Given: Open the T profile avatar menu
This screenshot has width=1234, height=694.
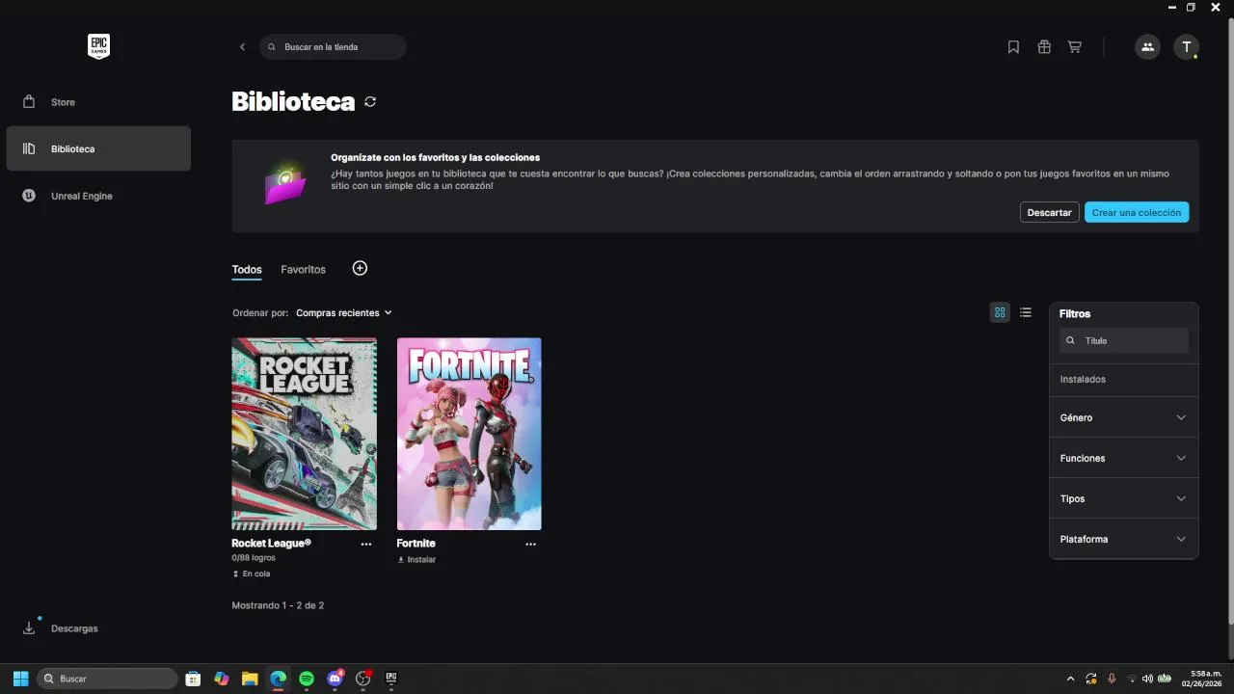Looking at the screenshot, I should (x=1187, y=46).
